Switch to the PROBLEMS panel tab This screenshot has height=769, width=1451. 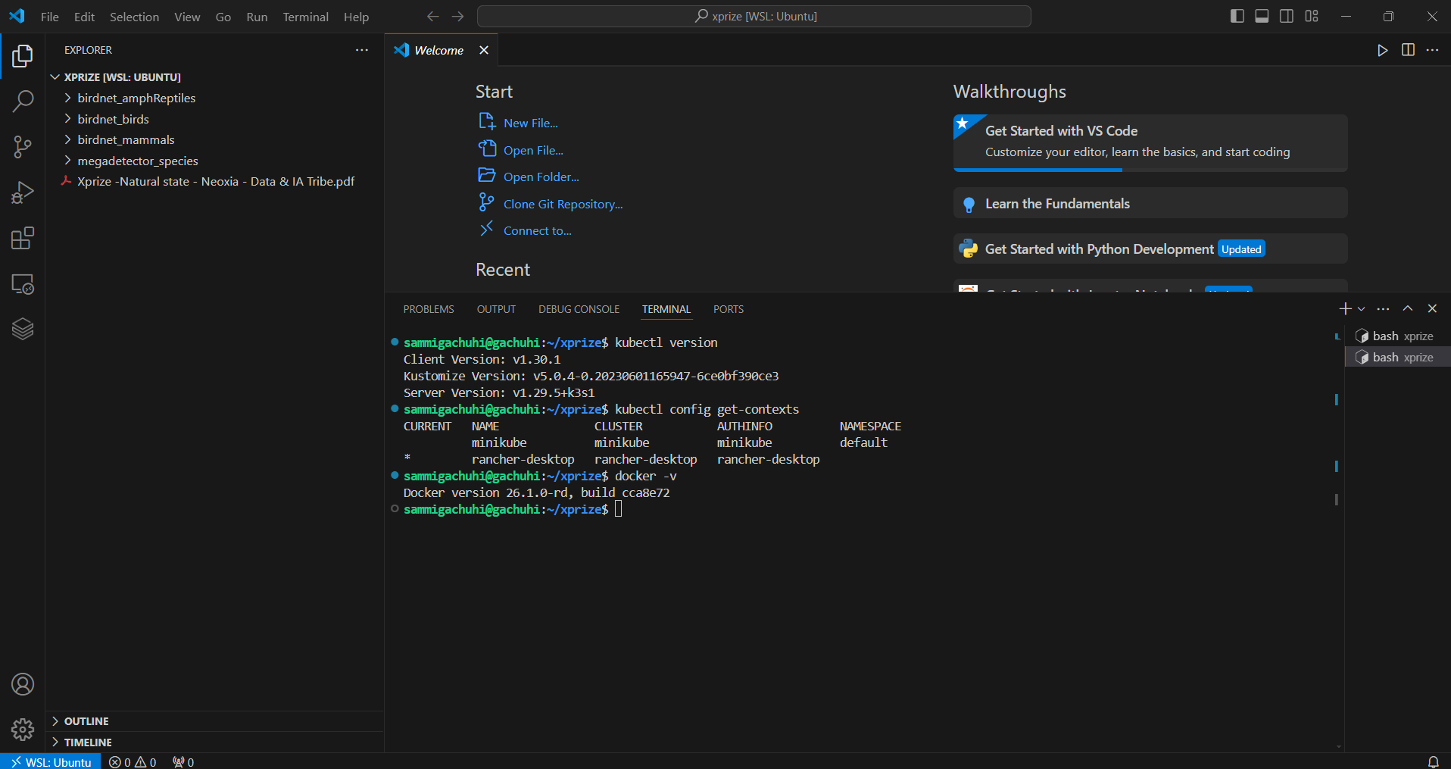point(429,309)
